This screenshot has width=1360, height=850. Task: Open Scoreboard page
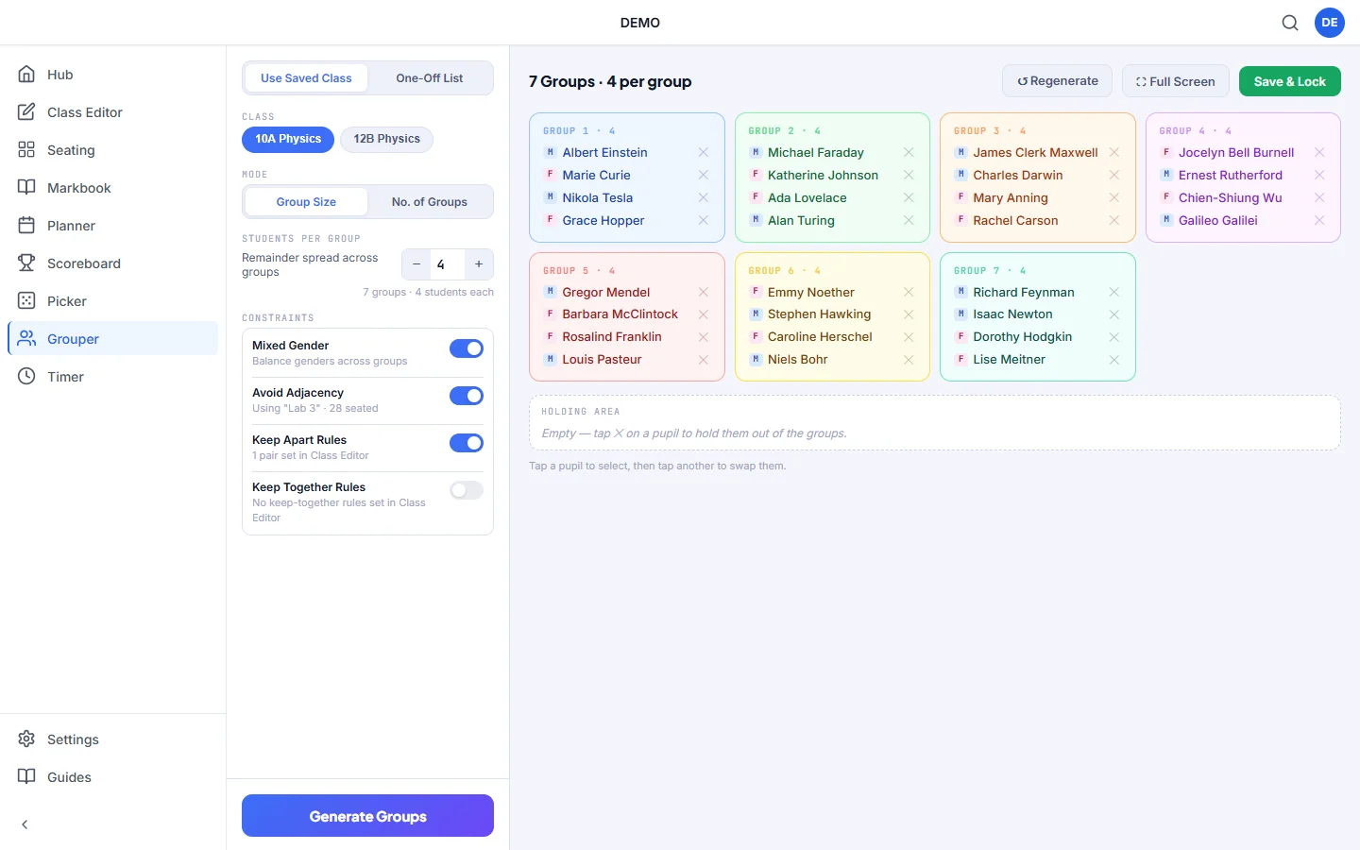pyautogui.click(x=113, y=263)
